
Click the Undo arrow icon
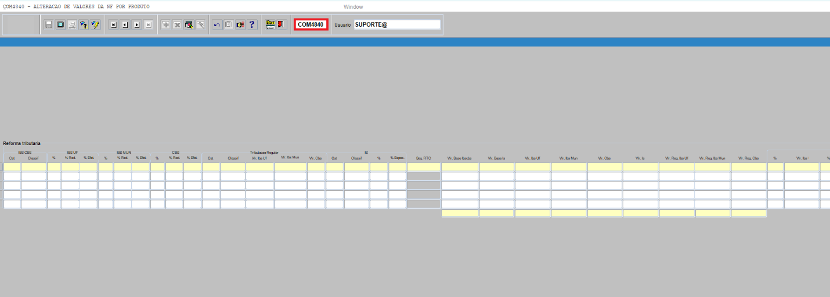pos(217,25)
